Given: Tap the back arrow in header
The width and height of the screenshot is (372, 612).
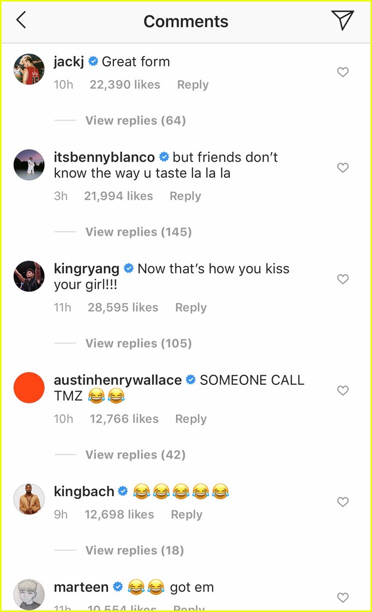Looking at the screenshot, I should [21, 21].
